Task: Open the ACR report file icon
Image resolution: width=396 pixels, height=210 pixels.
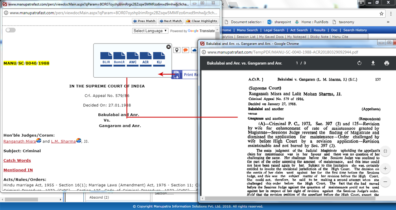Action: [x=146, y=59]
